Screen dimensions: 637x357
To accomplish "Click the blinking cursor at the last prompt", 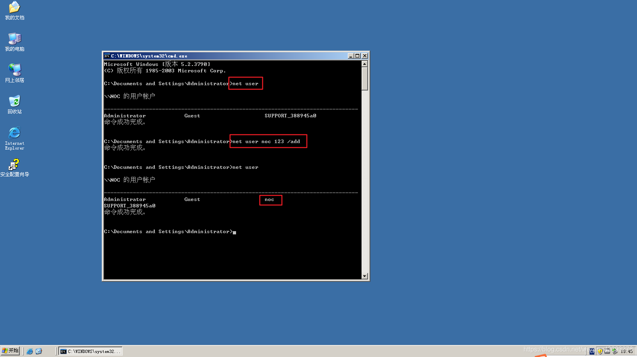I will (x=234, y=232).
